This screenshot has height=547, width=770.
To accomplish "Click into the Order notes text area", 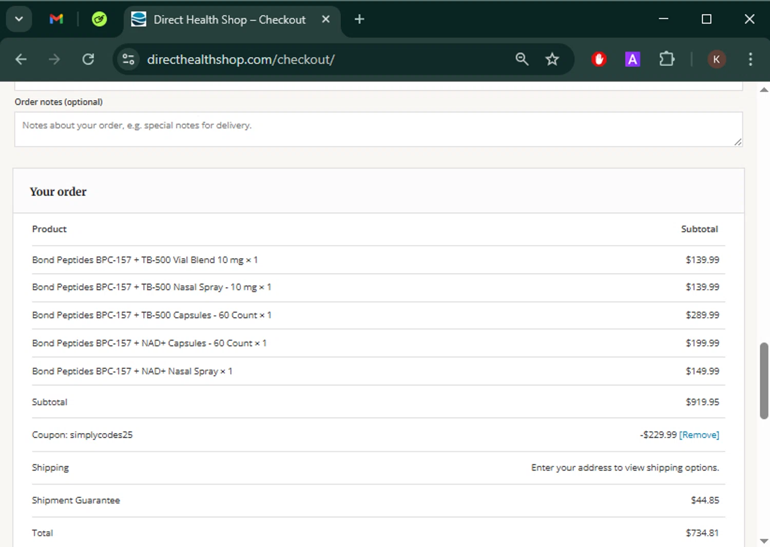I will click(x=378, y=129).
